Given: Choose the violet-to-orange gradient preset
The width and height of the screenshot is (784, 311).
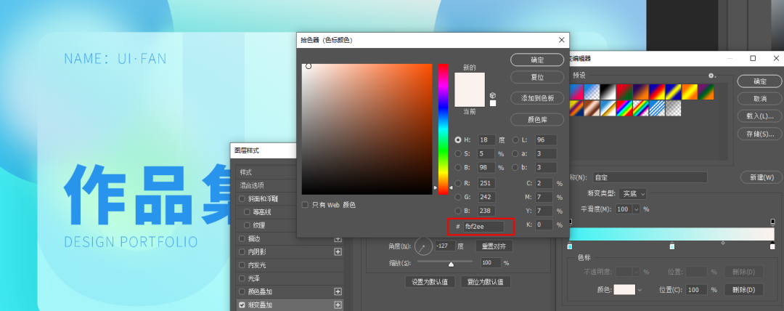Looking at the screenshot, I should (x=641, y=92).
